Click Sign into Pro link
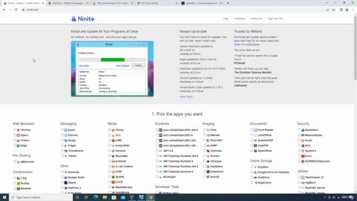 [275, 18]
